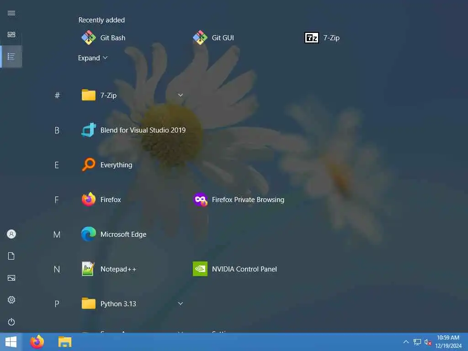The image size is (468, 351).
Task: Open the network status tray icon
Action: (x=417, y=342)
